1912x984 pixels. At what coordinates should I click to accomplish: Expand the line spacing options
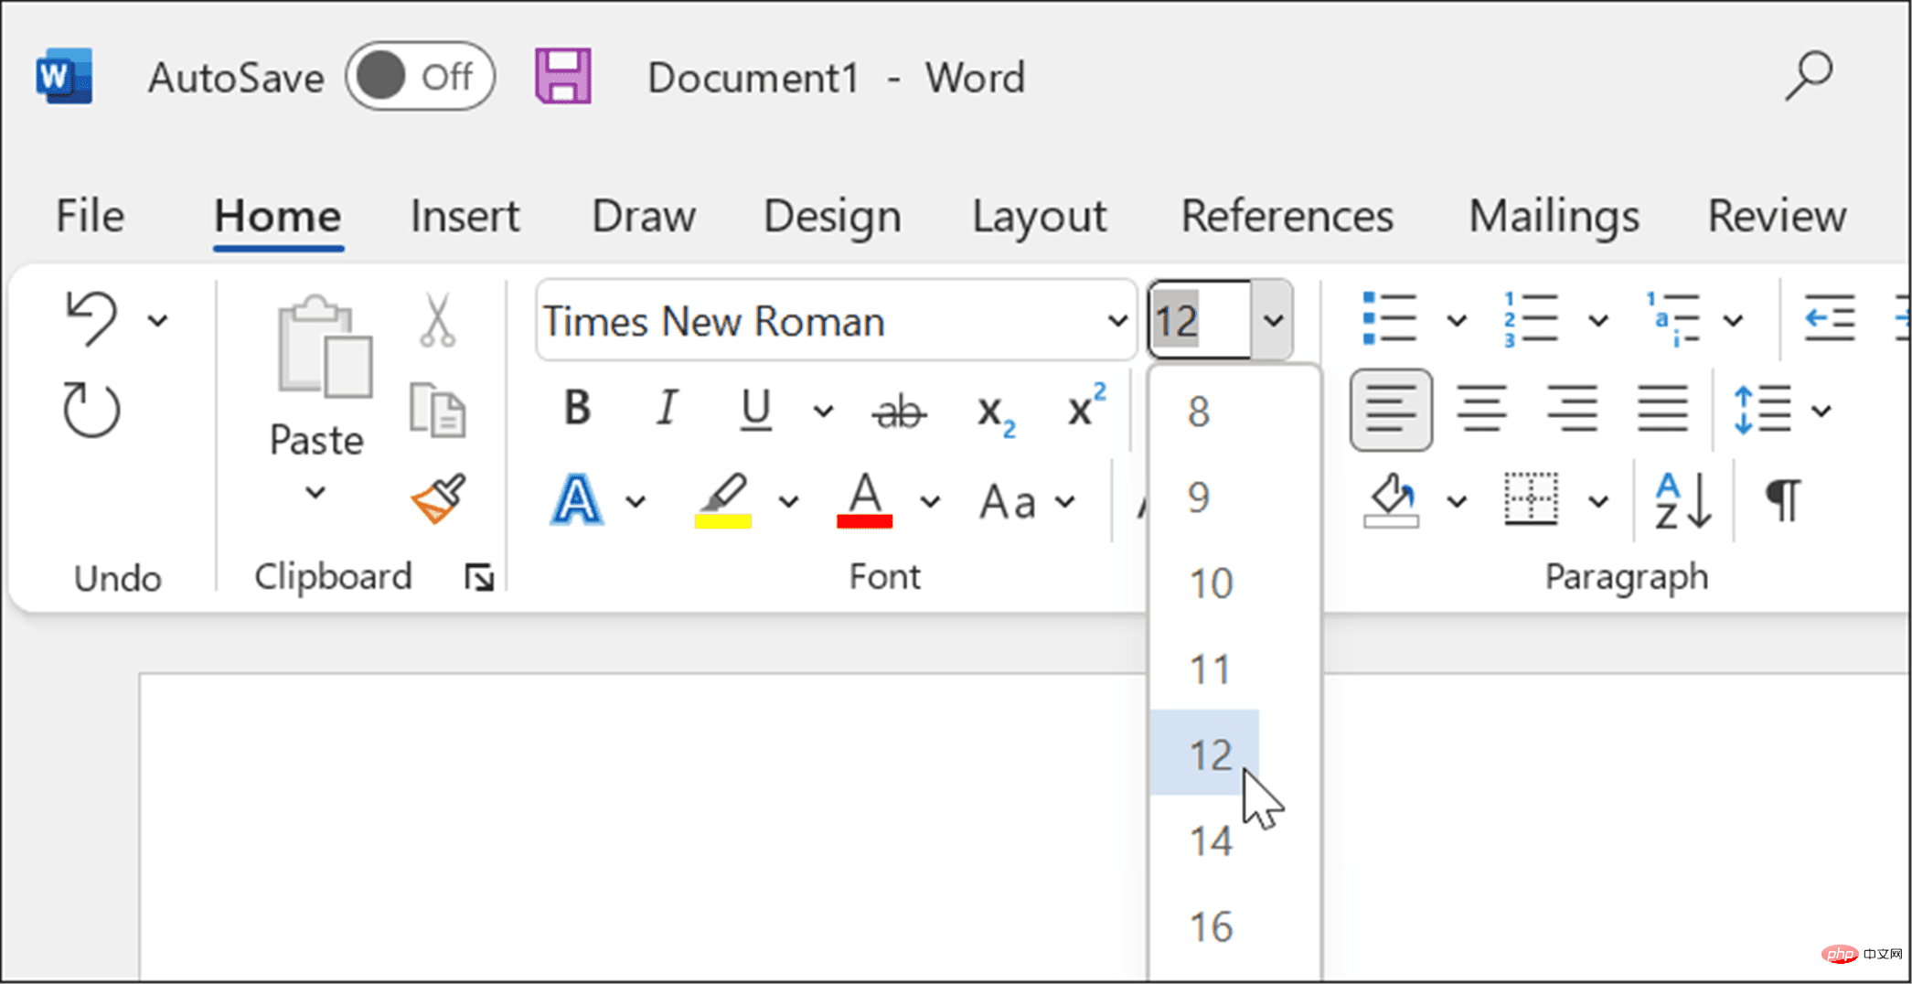pos(1820,409)
